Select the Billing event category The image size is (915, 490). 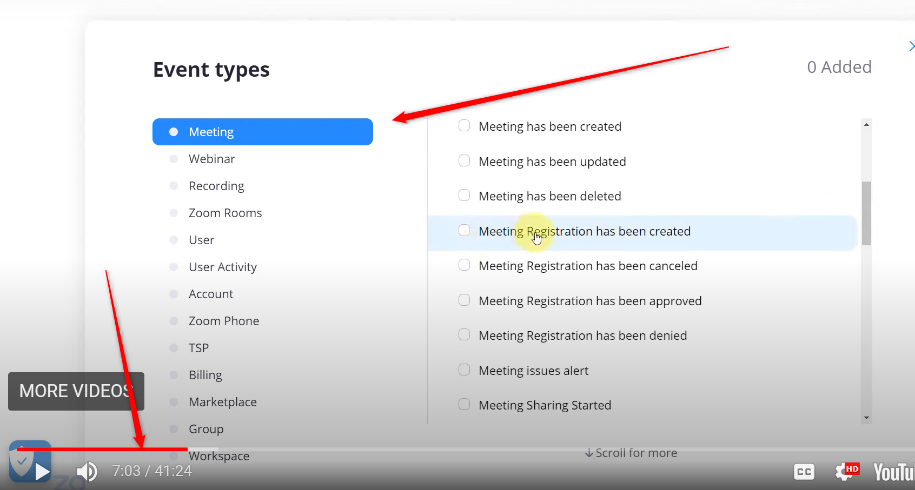(x=205, y=375)
